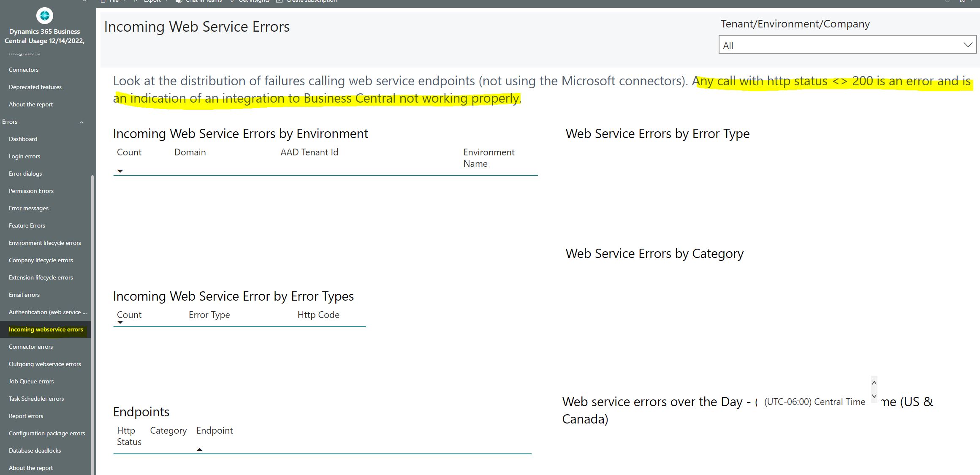The height and width of the screenshot is (475, 980).
Task: Click the Count sort arrow in the Environment table
Action: 120,171
